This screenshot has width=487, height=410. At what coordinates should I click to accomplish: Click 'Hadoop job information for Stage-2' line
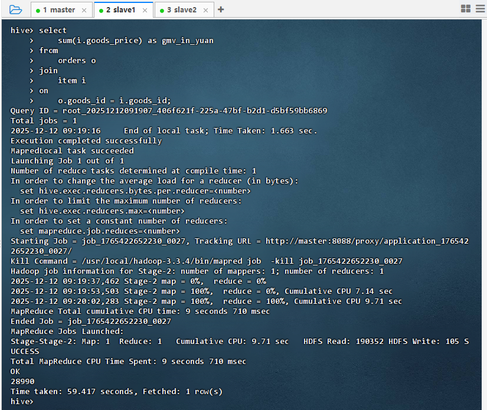(197, 271)
